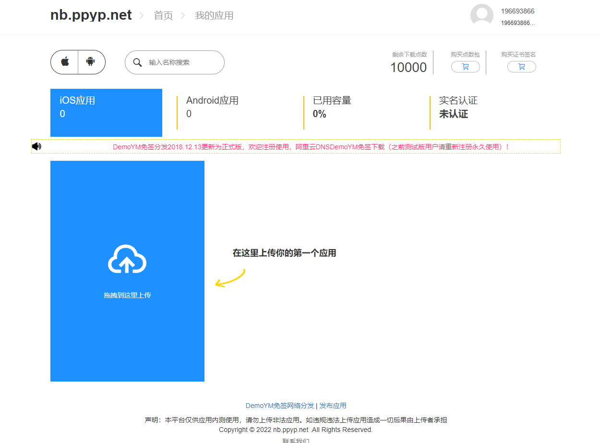600x443 pixels.
Task: Click the DemoYM免签网络分发 link
Action: point(279,406)
